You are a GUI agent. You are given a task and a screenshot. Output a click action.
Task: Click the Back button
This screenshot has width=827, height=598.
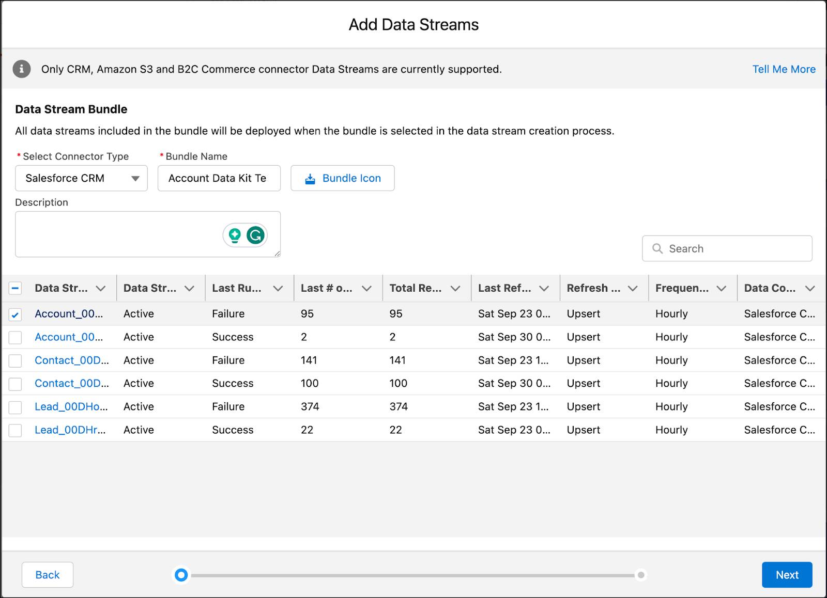(x=47, y=575)
